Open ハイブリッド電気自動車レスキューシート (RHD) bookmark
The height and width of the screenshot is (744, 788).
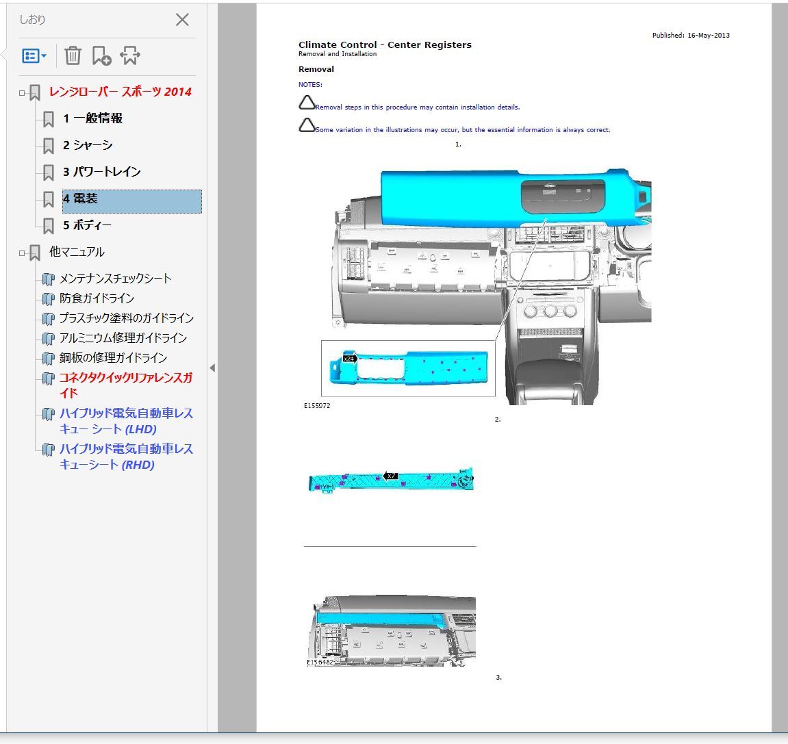pos(126,457)
